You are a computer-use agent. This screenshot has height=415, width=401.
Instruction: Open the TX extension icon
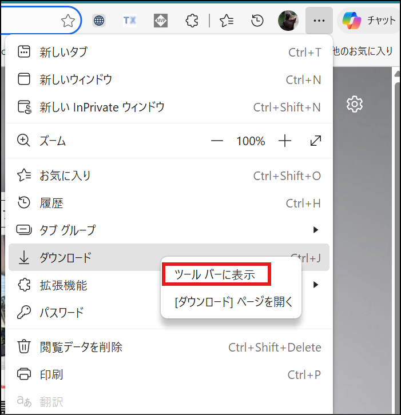[x=130, y=21]
